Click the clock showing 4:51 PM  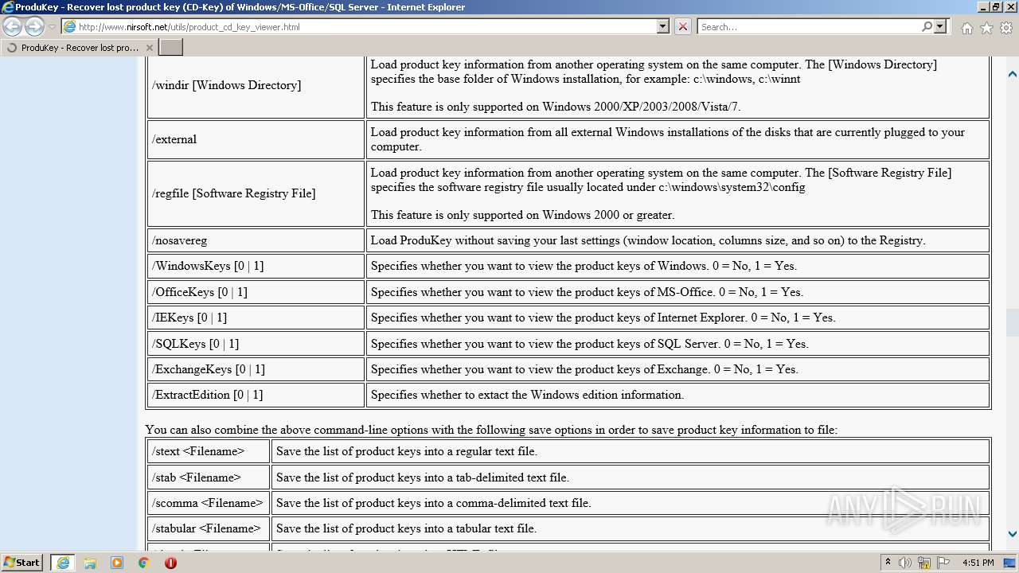[978, 563]
